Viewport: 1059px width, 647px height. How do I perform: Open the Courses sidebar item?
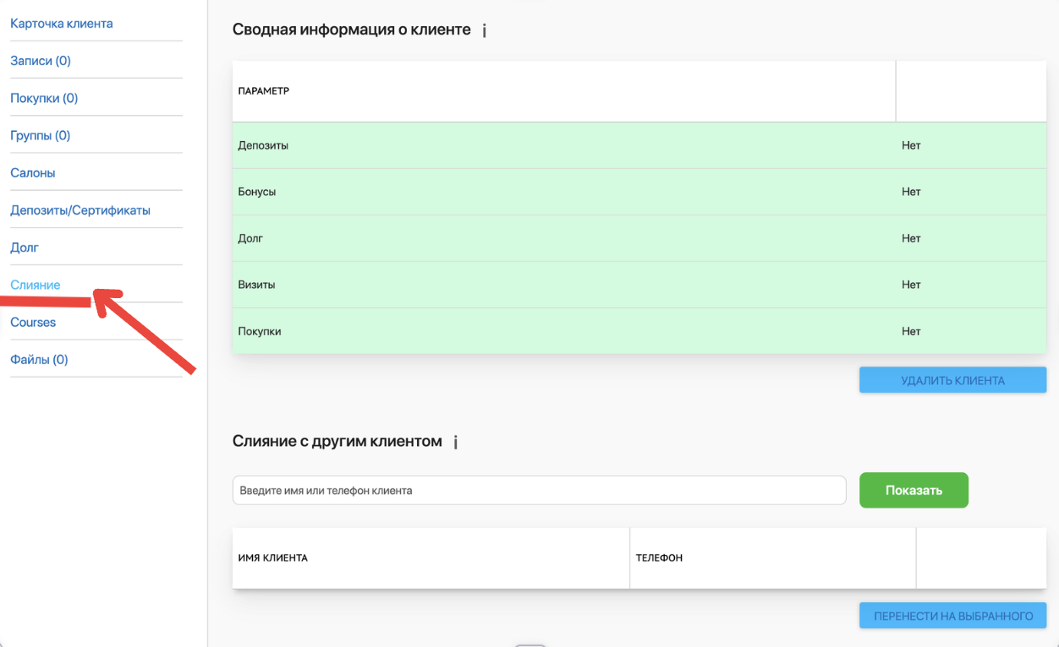(33, 322)
